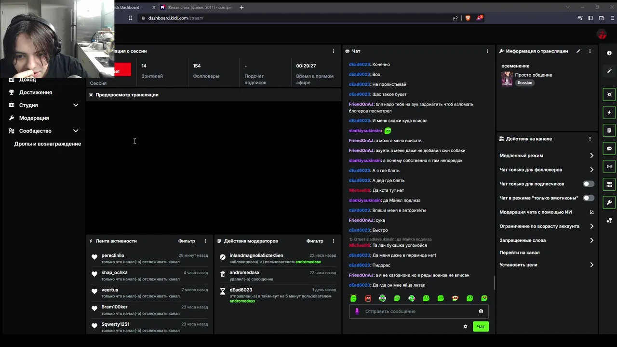Open a new browser tab
Viewport: 617px width, 347px height.
click(241, 7)
